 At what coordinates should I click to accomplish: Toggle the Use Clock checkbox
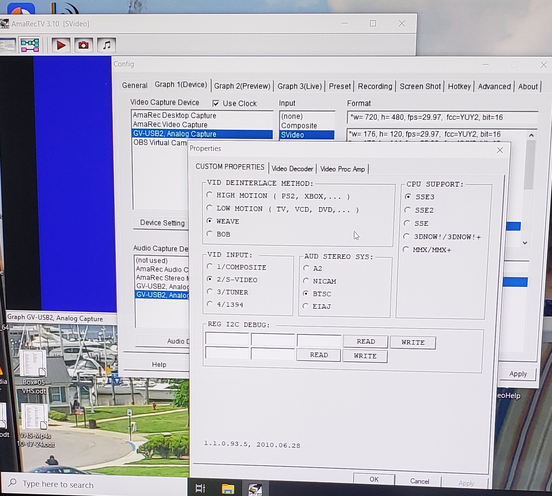[x=216, y=103]
